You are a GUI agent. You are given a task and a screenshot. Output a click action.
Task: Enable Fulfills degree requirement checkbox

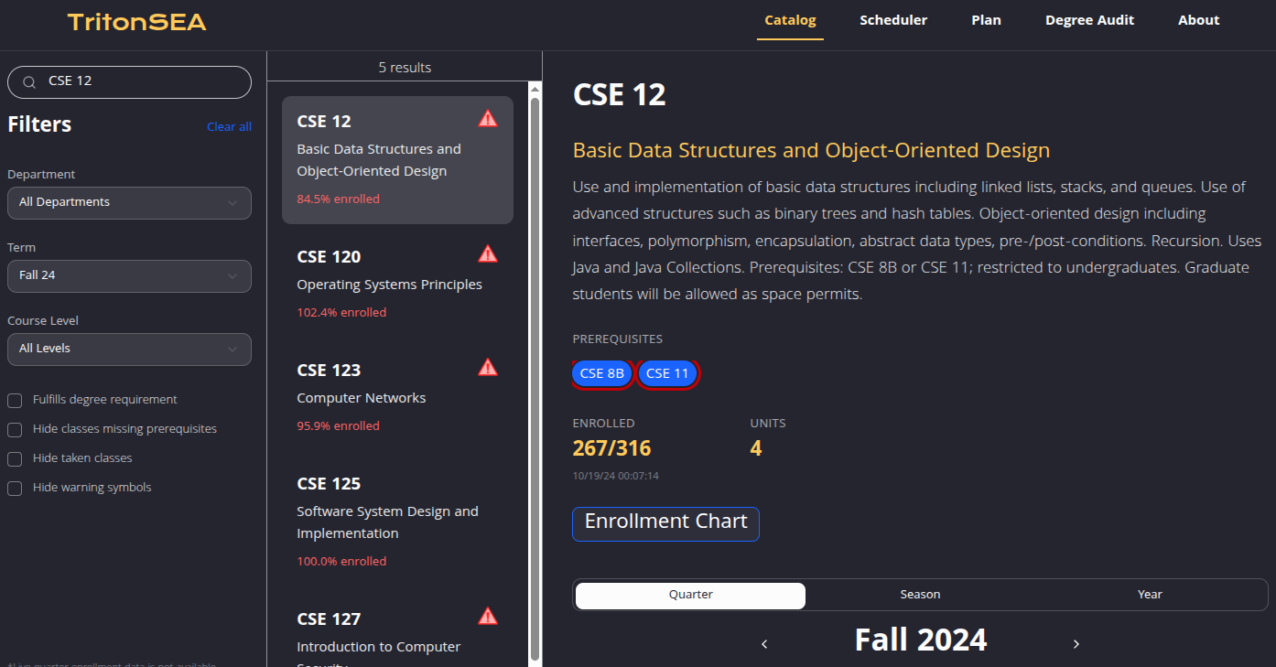point(15,401)
